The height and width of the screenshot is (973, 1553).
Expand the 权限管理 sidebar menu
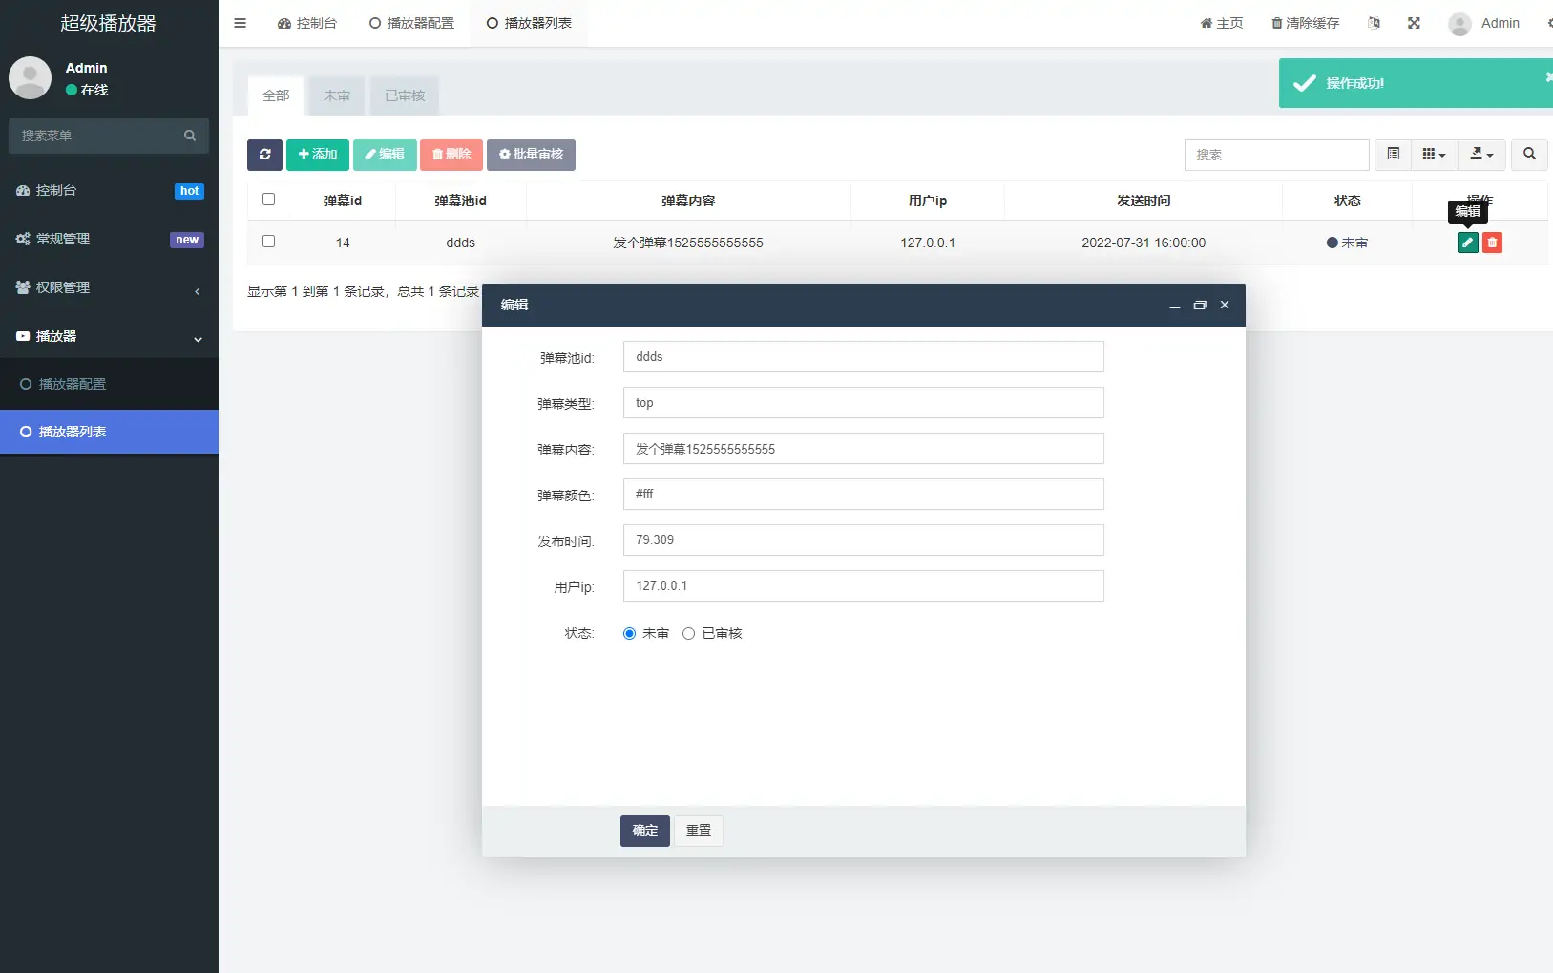109,287
